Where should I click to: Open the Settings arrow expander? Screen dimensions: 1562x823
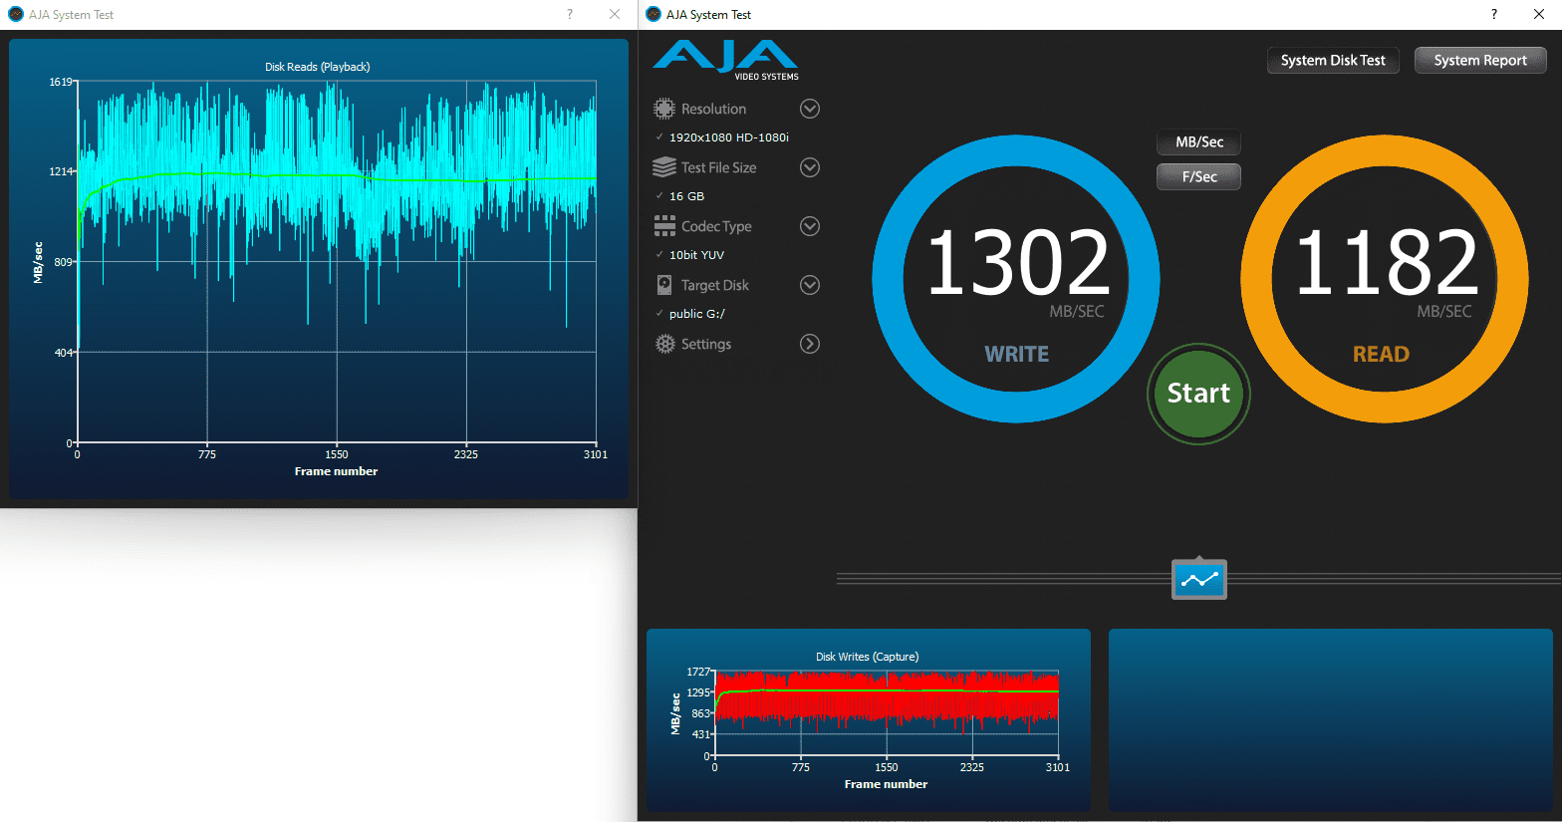810,344
